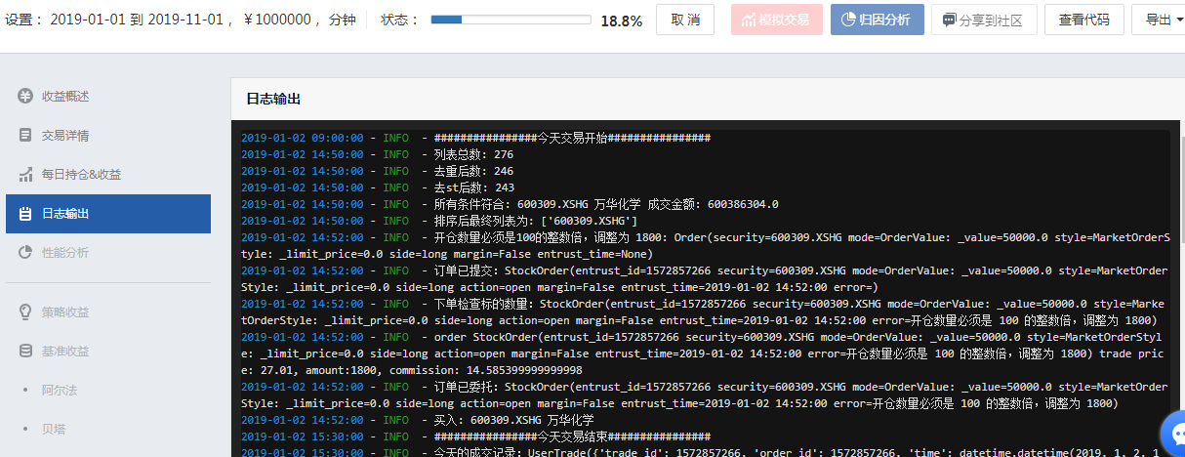Screen dimensions: 1185x457
Task: Click the 今天交易结束 log line
Action: point(475,436)
